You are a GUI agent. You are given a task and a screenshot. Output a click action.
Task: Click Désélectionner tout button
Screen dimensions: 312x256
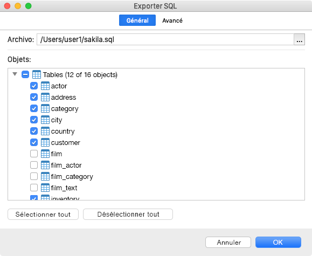(128, 214)
